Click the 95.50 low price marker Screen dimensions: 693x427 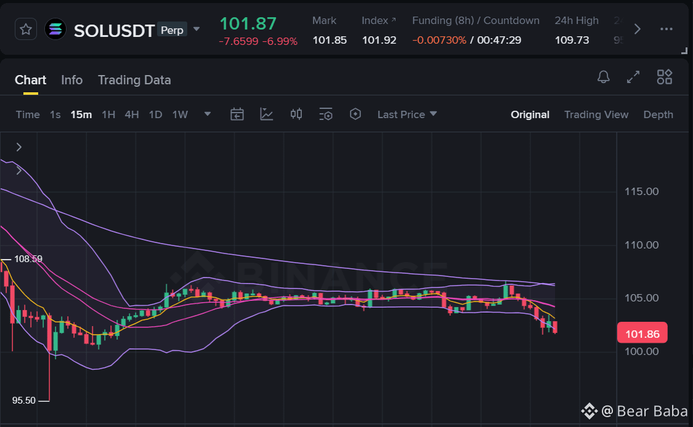pyautogui.click(x=24, y=401)
